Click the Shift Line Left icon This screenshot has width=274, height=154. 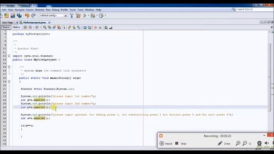[85, 27]
